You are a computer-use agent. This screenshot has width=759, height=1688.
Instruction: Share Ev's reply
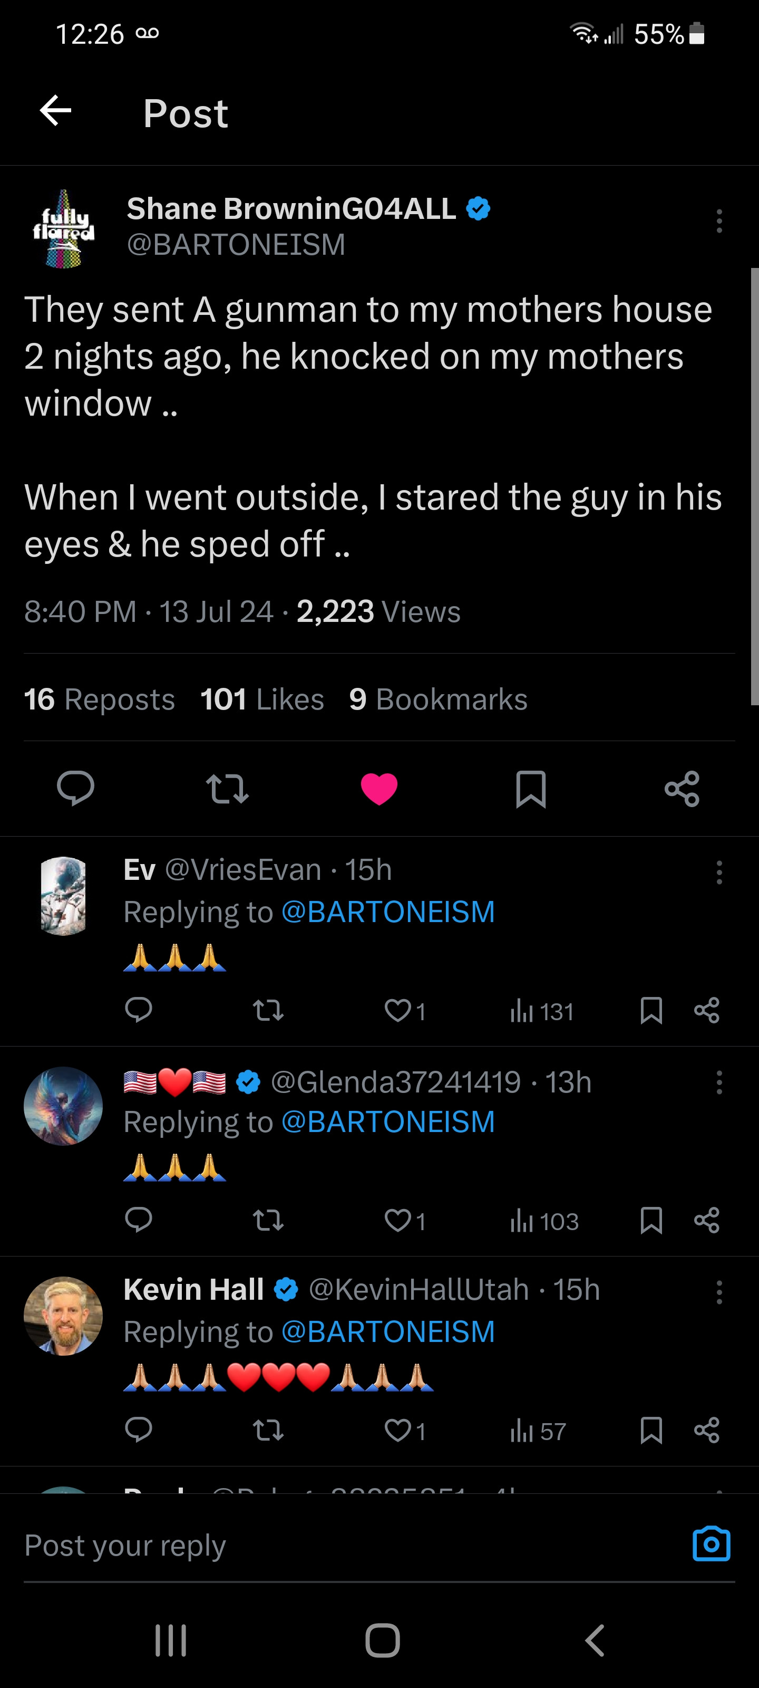pos(707,1011)
